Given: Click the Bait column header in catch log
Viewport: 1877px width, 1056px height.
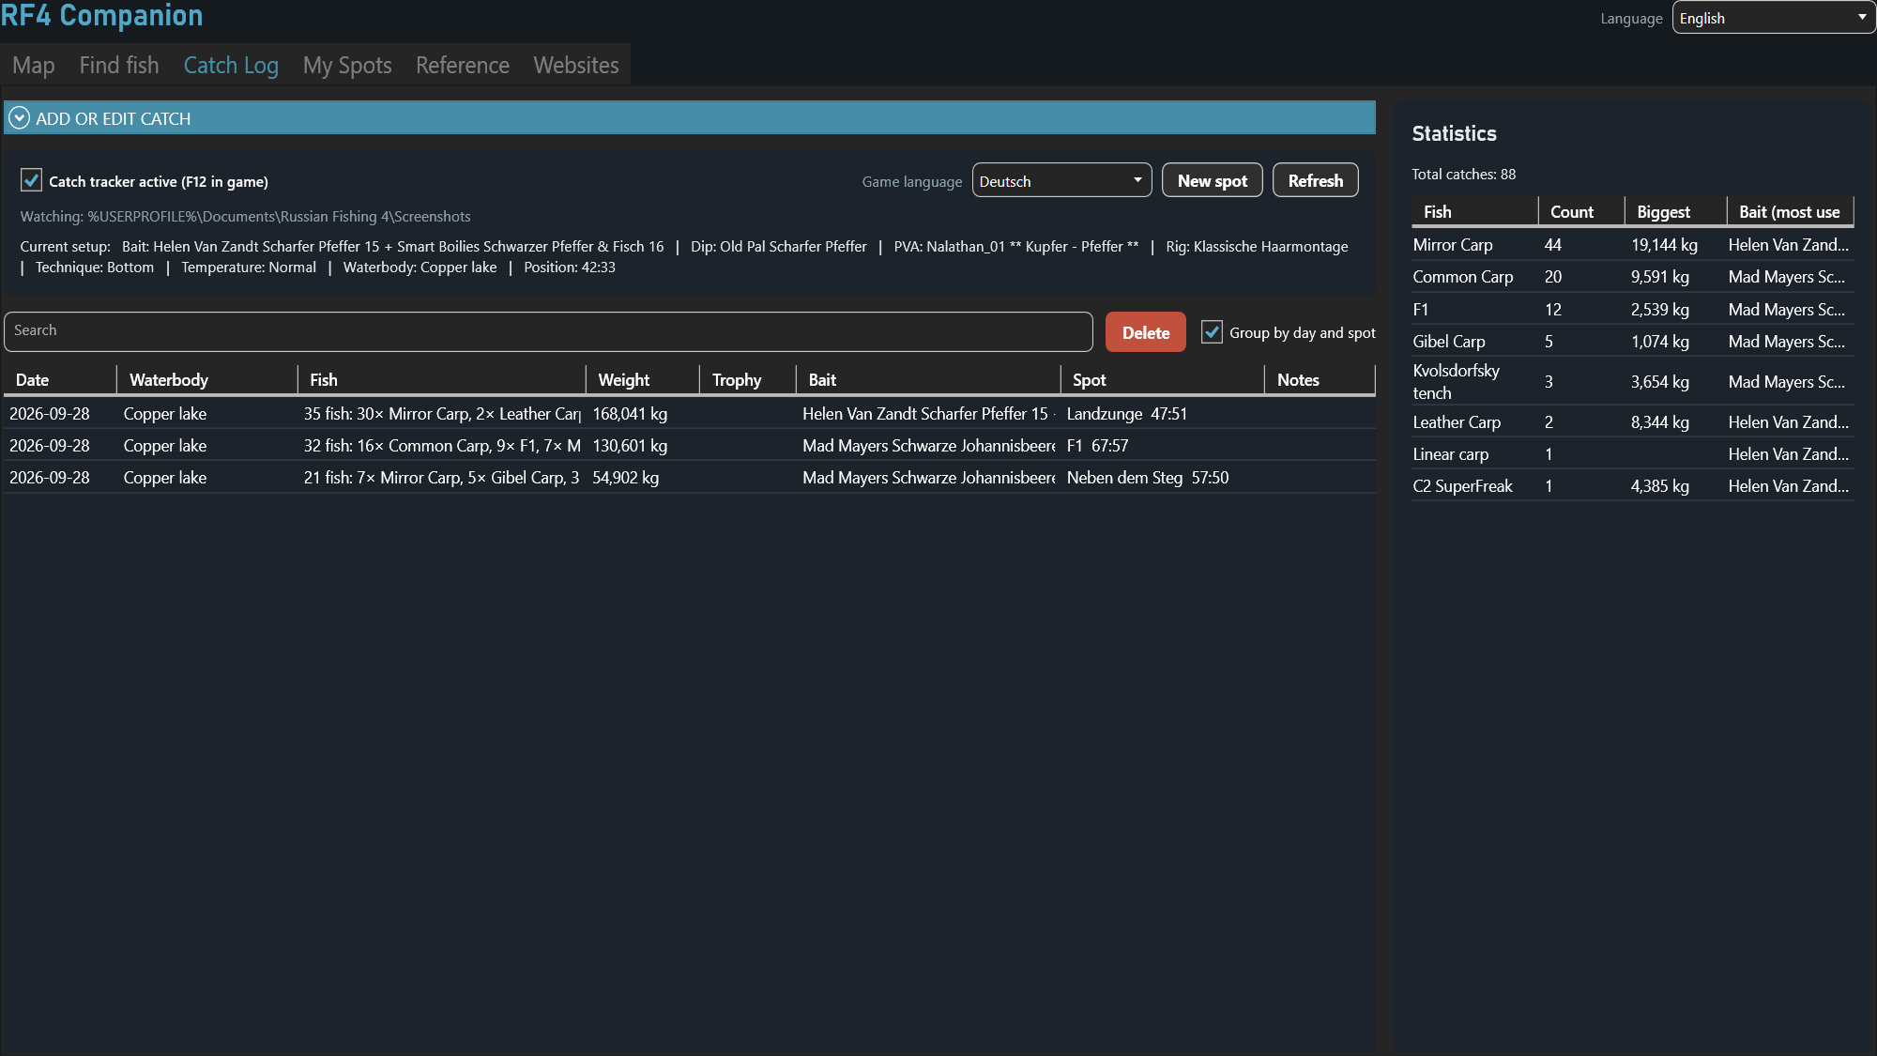Looking at the screenshot, I should pos(929,380).
